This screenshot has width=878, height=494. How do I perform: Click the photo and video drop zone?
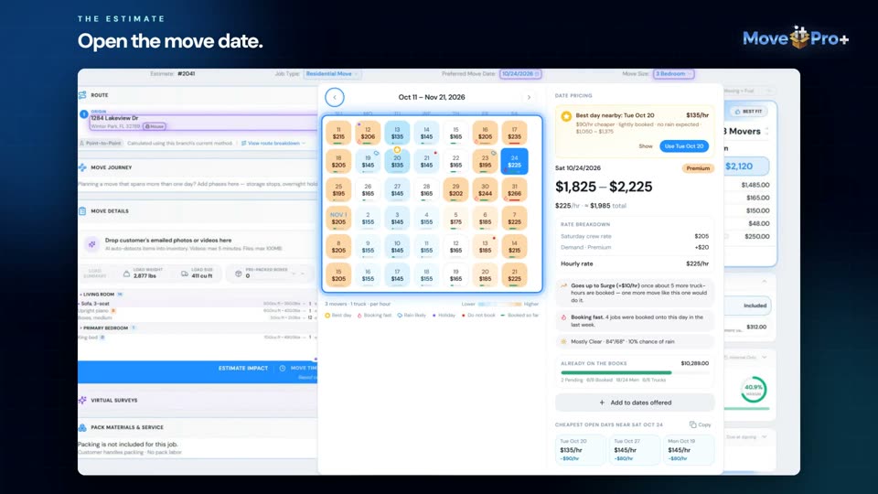[198, 244]
